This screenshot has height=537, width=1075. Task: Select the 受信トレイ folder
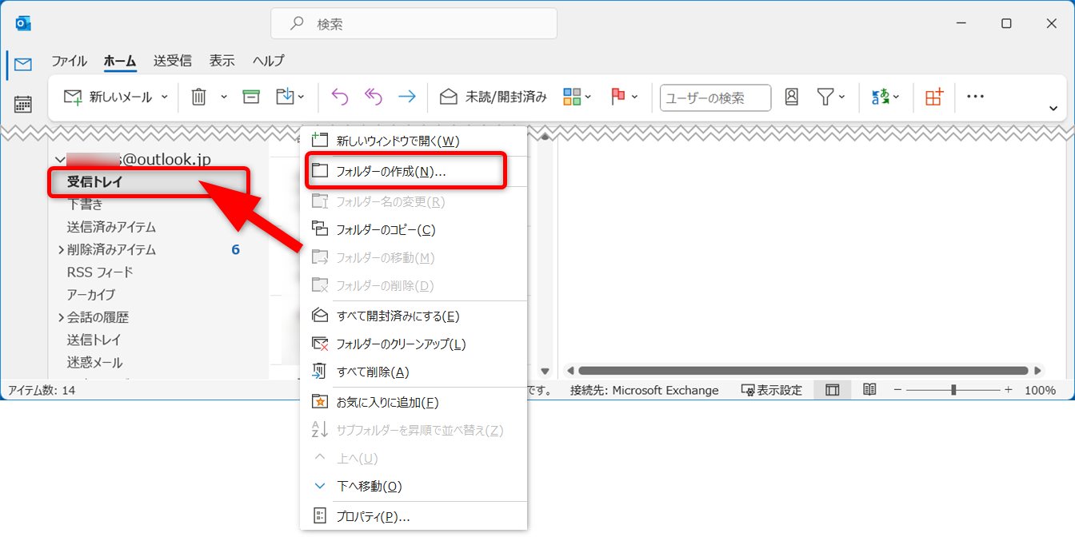(95, 182)
